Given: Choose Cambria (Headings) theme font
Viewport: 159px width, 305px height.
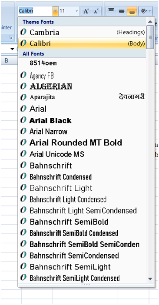Looking at the screenshot, I should tap(82, 32).
